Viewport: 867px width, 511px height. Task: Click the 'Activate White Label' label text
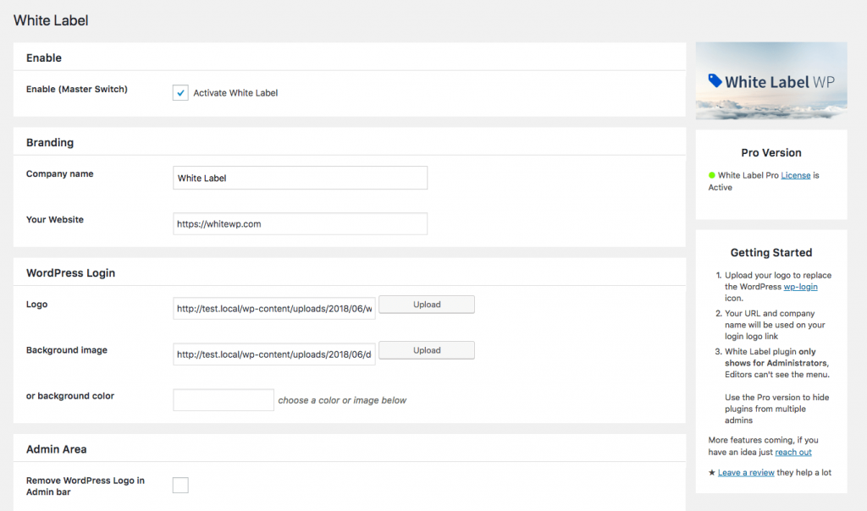coord(235,93)
